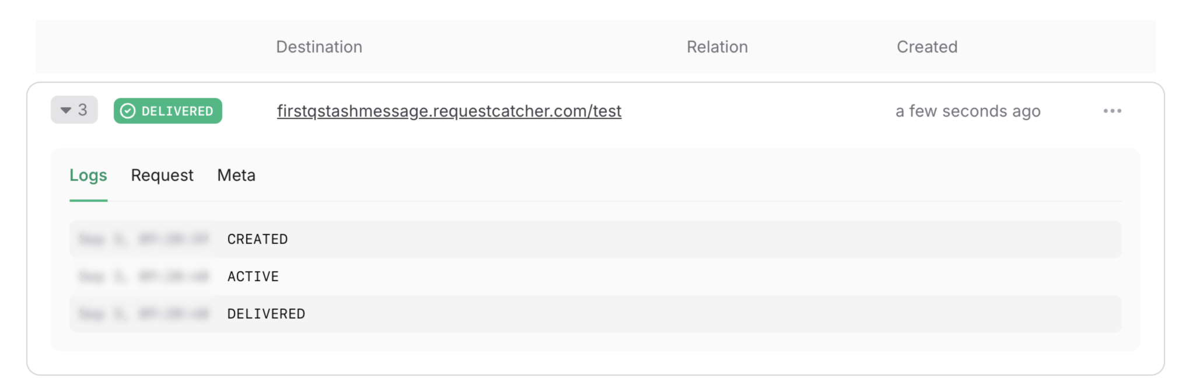This screenshot has width=1182, height=385.
Task: Click the empty Relation cell of the message row
Action: tap(717, 111)
